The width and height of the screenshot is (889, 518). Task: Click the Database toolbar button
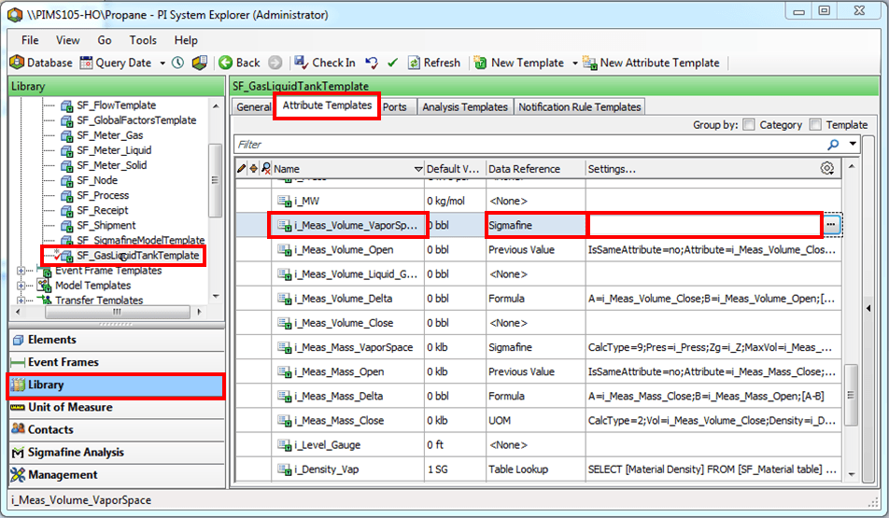41,63
